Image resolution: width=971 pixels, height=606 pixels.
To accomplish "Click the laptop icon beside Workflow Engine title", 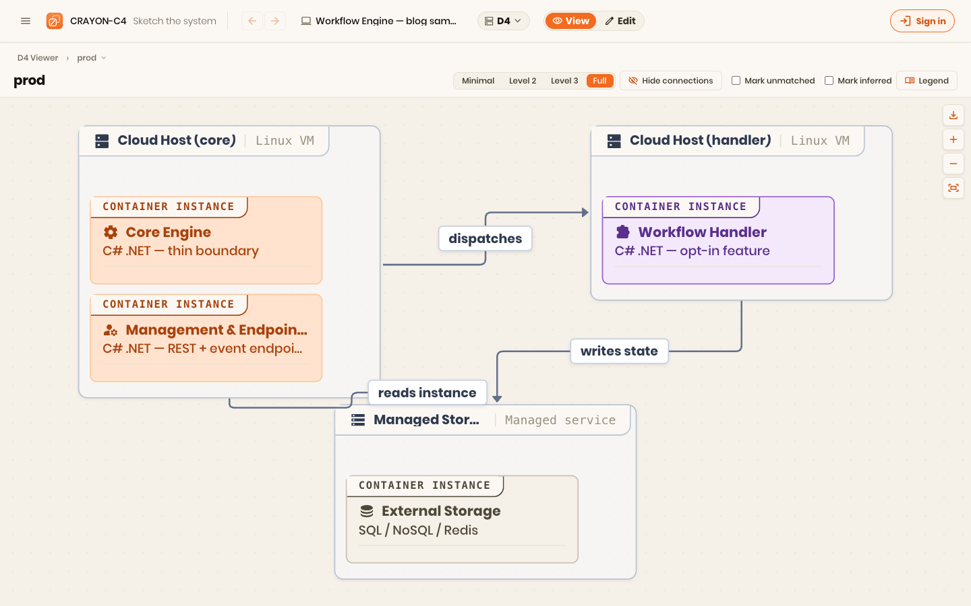I will click(306, 21).
